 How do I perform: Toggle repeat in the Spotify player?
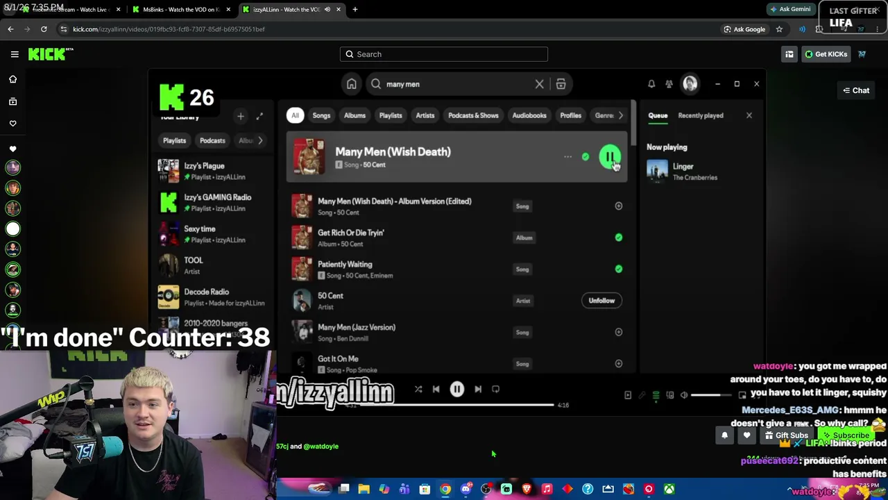495,390
